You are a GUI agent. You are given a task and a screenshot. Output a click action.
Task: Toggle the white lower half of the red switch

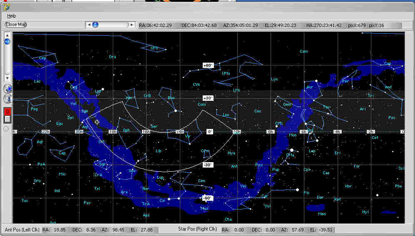point(7,119)
